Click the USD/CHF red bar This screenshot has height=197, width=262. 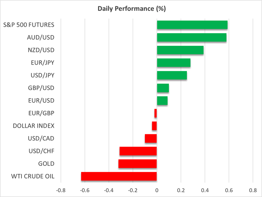tap(138, 151)
